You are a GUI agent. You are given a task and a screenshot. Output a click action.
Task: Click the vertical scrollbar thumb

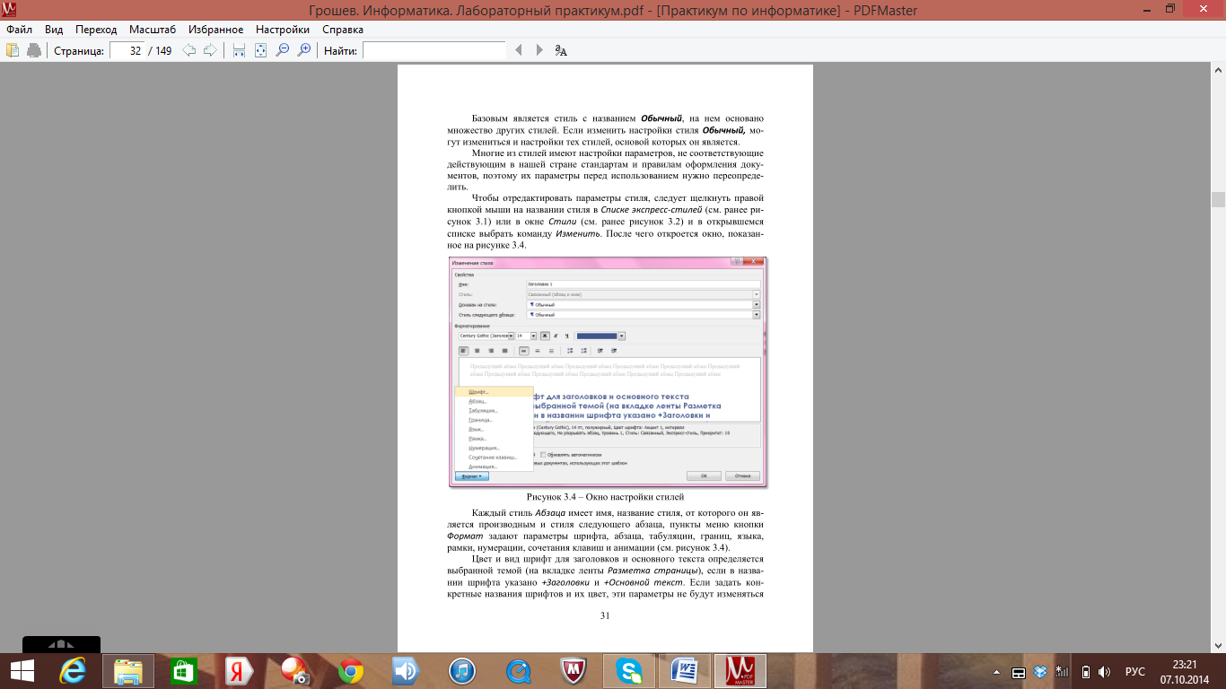pos(1218,199)
